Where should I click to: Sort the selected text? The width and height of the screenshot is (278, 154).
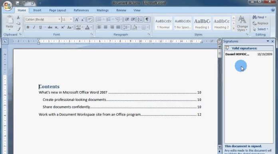[140, 19]
